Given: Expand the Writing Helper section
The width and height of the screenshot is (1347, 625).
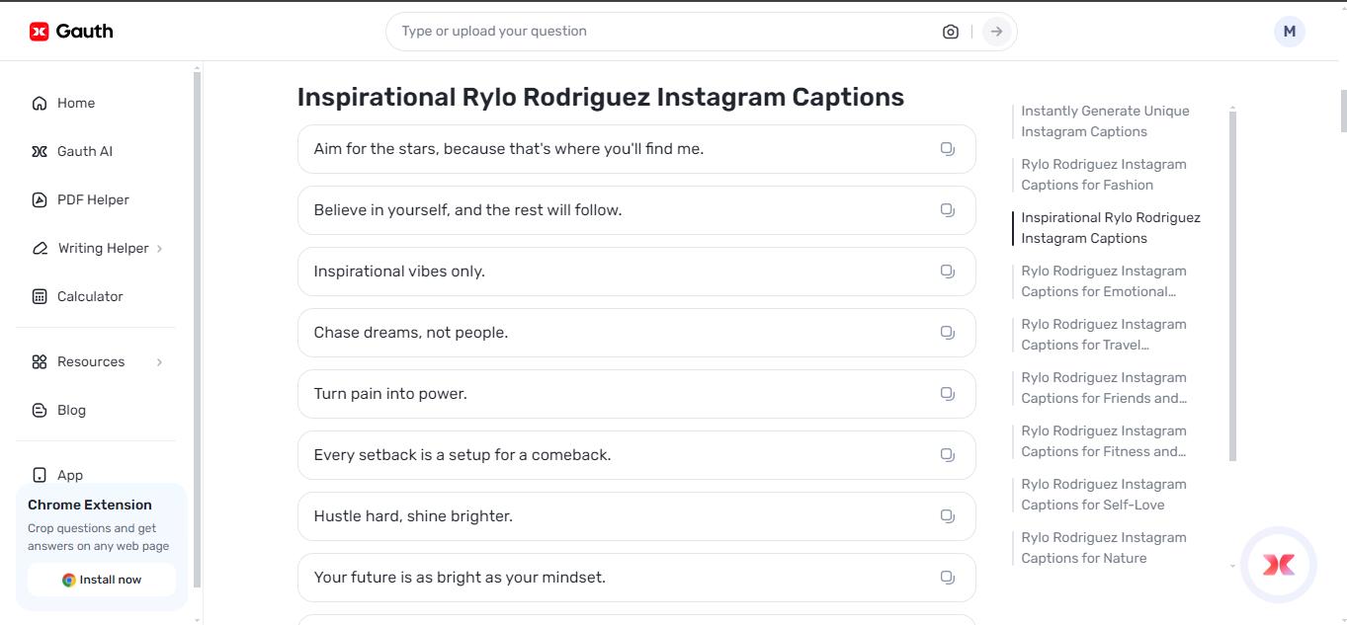Looking at the screenshot, I should click(161, 248).
